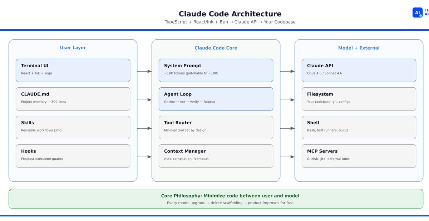Click the Opus 4.6 / Sonnet 4.6 text
The image size is (429, 221).
pos(325,73)
